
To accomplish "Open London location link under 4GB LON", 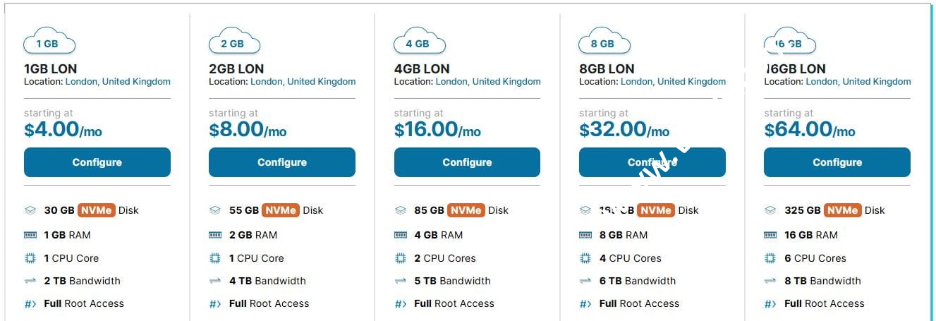I will 488,81.
